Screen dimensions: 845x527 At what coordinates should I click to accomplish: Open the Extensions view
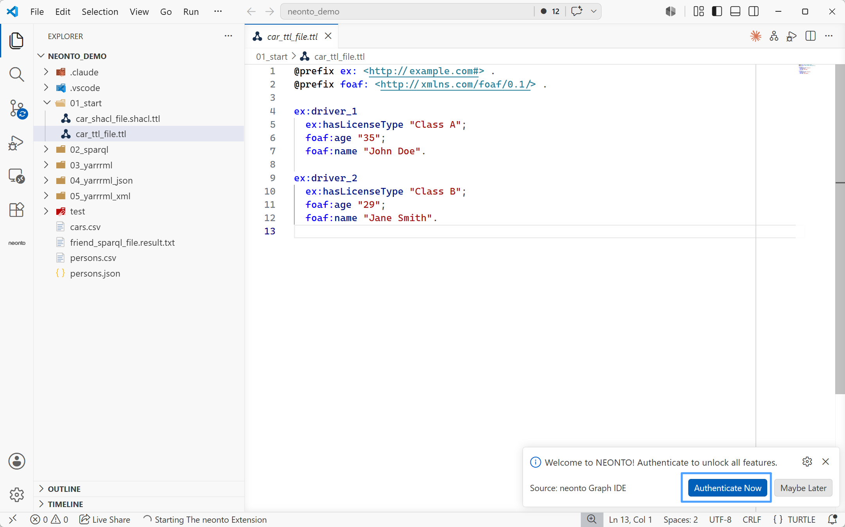(16, 210)
